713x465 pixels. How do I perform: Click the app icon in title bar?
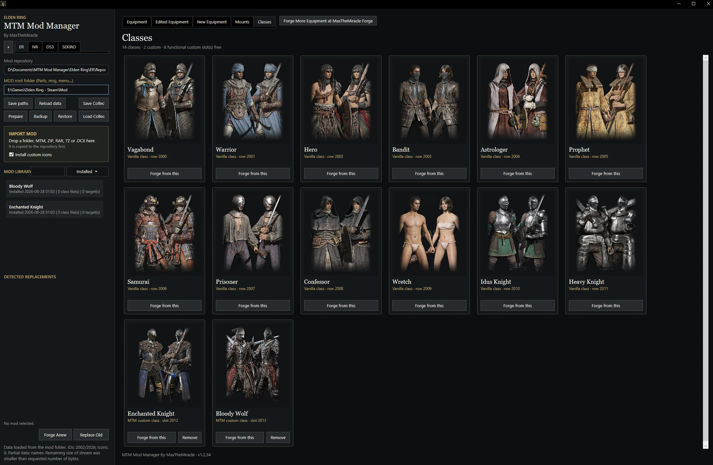[x=3, y=4]
